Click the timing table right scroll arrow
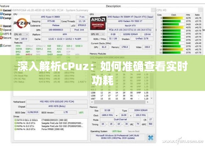Viewport: 205px width, 146px height. [x=148, y=102]
